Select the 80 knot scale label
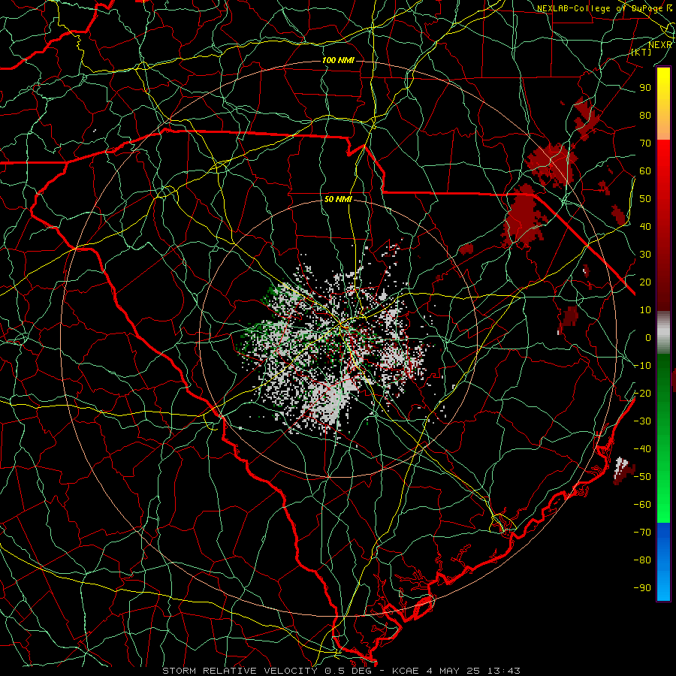This screenshot has height=676, width=676. [x=645, y=116]
